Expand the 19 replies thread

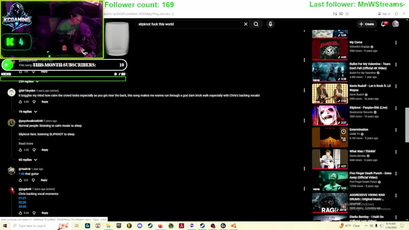tap(28, 111)
